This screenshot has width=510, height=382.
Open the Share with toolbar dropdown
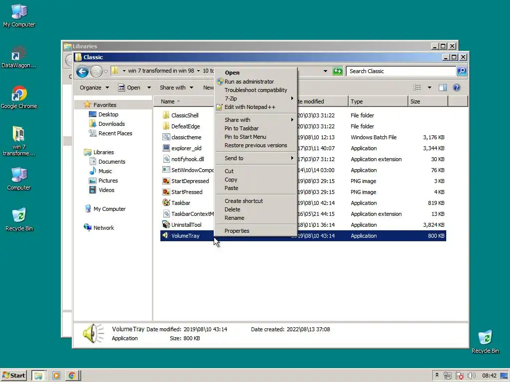[177, 88]
